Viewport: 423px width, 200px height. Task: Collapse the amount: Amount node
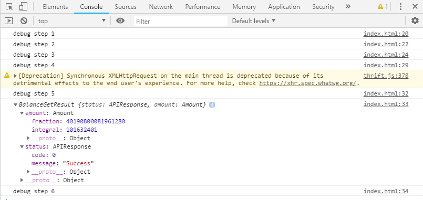[x=22, y=113]
